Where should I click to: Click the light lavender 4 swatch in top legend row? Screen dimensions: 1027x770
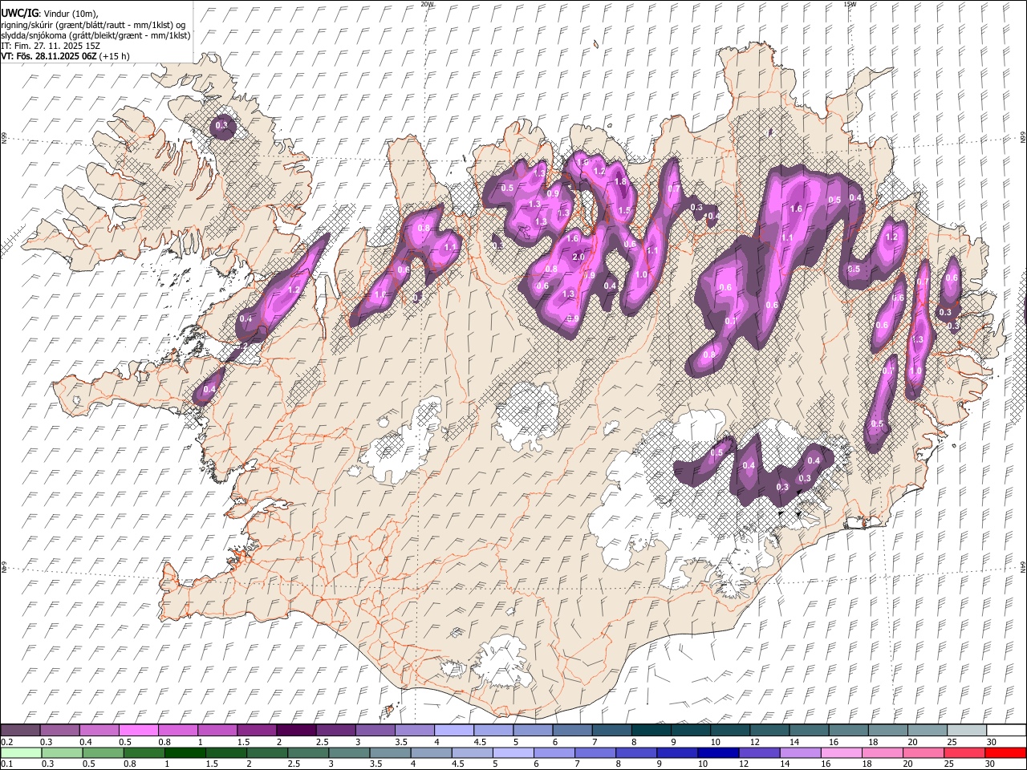click(x=454, y=730)
